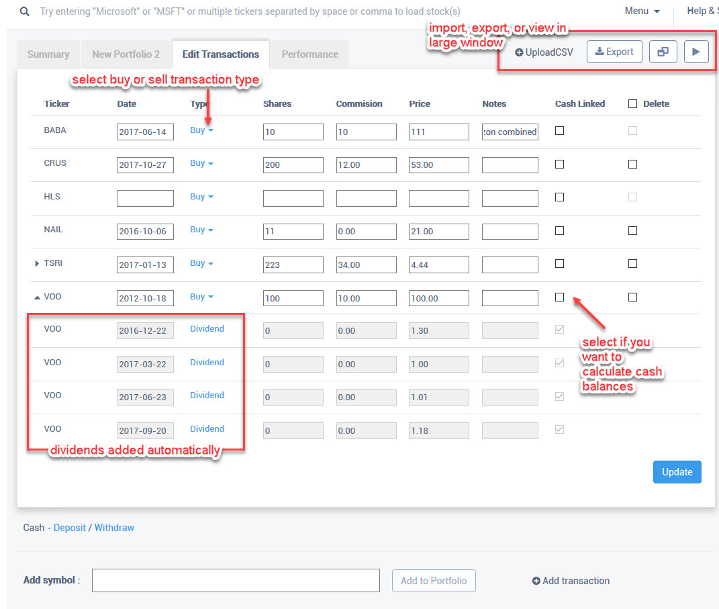Toggle the Delete all header checkbox
719x609 pixels.
[632, 104]
